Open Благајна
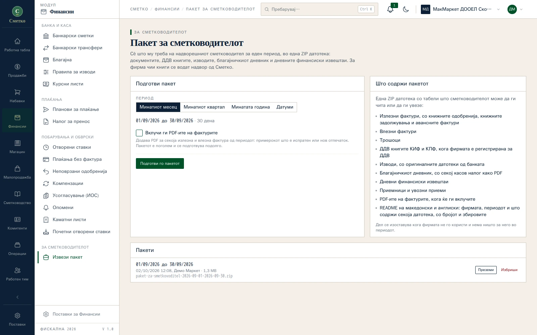The height and width of the screenshot is (335, 537). (77, 60)
